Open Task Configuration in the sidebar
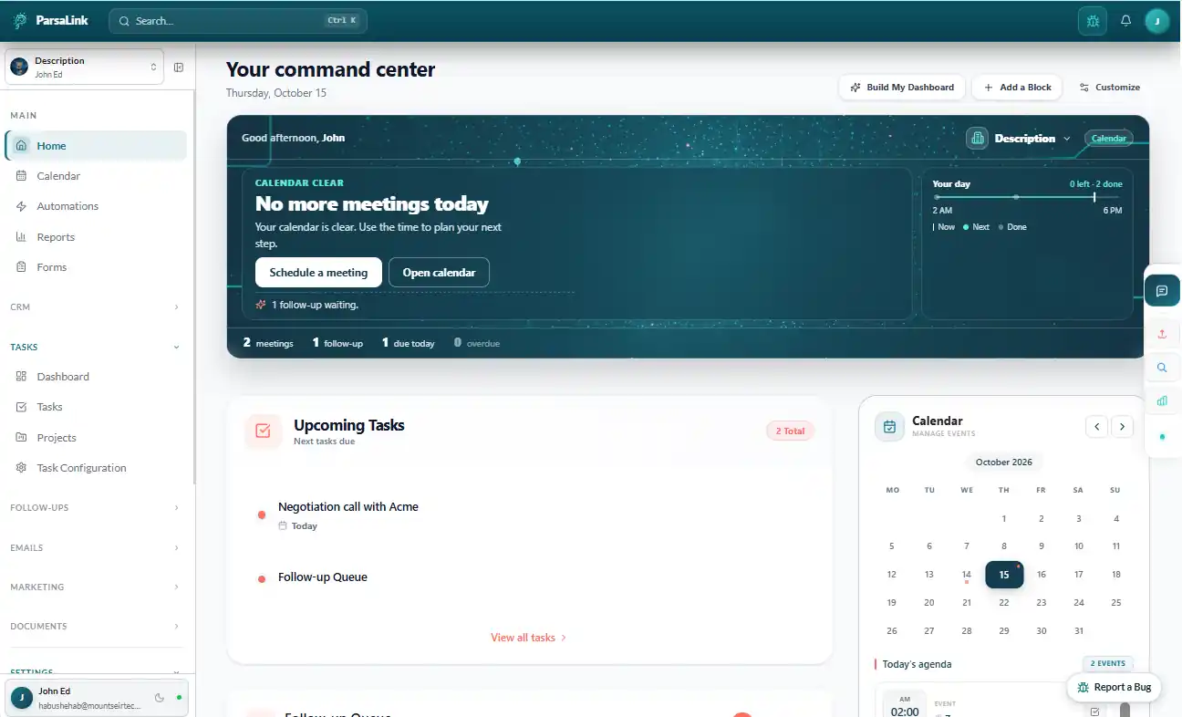The image size is (1182, 717). 96,468
